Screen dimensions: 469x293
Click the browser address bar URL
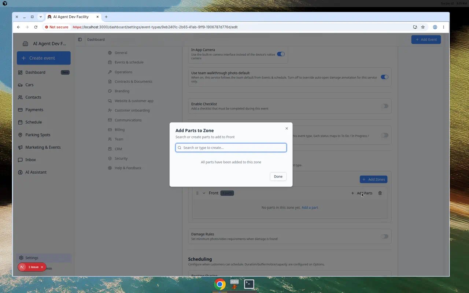155,27
